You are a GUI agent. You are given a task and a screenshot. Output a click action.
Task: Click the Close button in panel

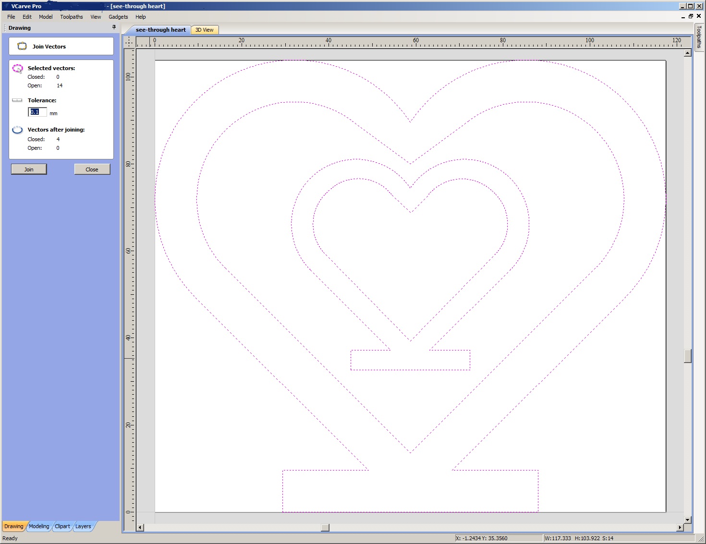tap(92, 169)
